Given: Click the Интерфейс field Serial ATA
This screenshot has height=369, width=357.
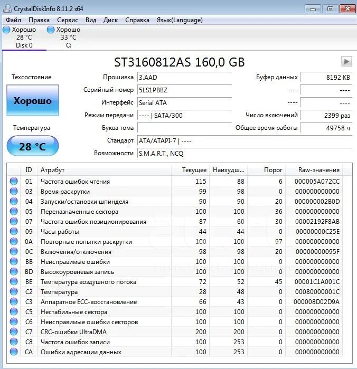Looking at the screenshot, I should click(x=184, y=103).
